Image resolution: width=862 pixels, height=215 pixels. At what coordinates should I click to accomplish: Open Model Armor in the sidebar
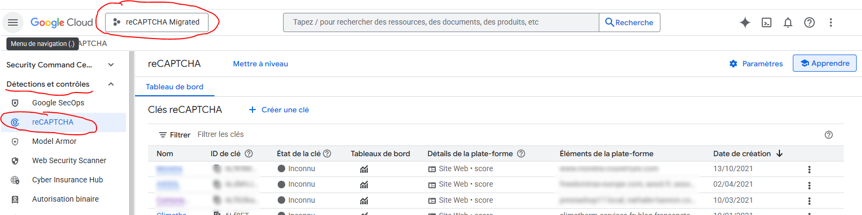click(x=54, y=141)
